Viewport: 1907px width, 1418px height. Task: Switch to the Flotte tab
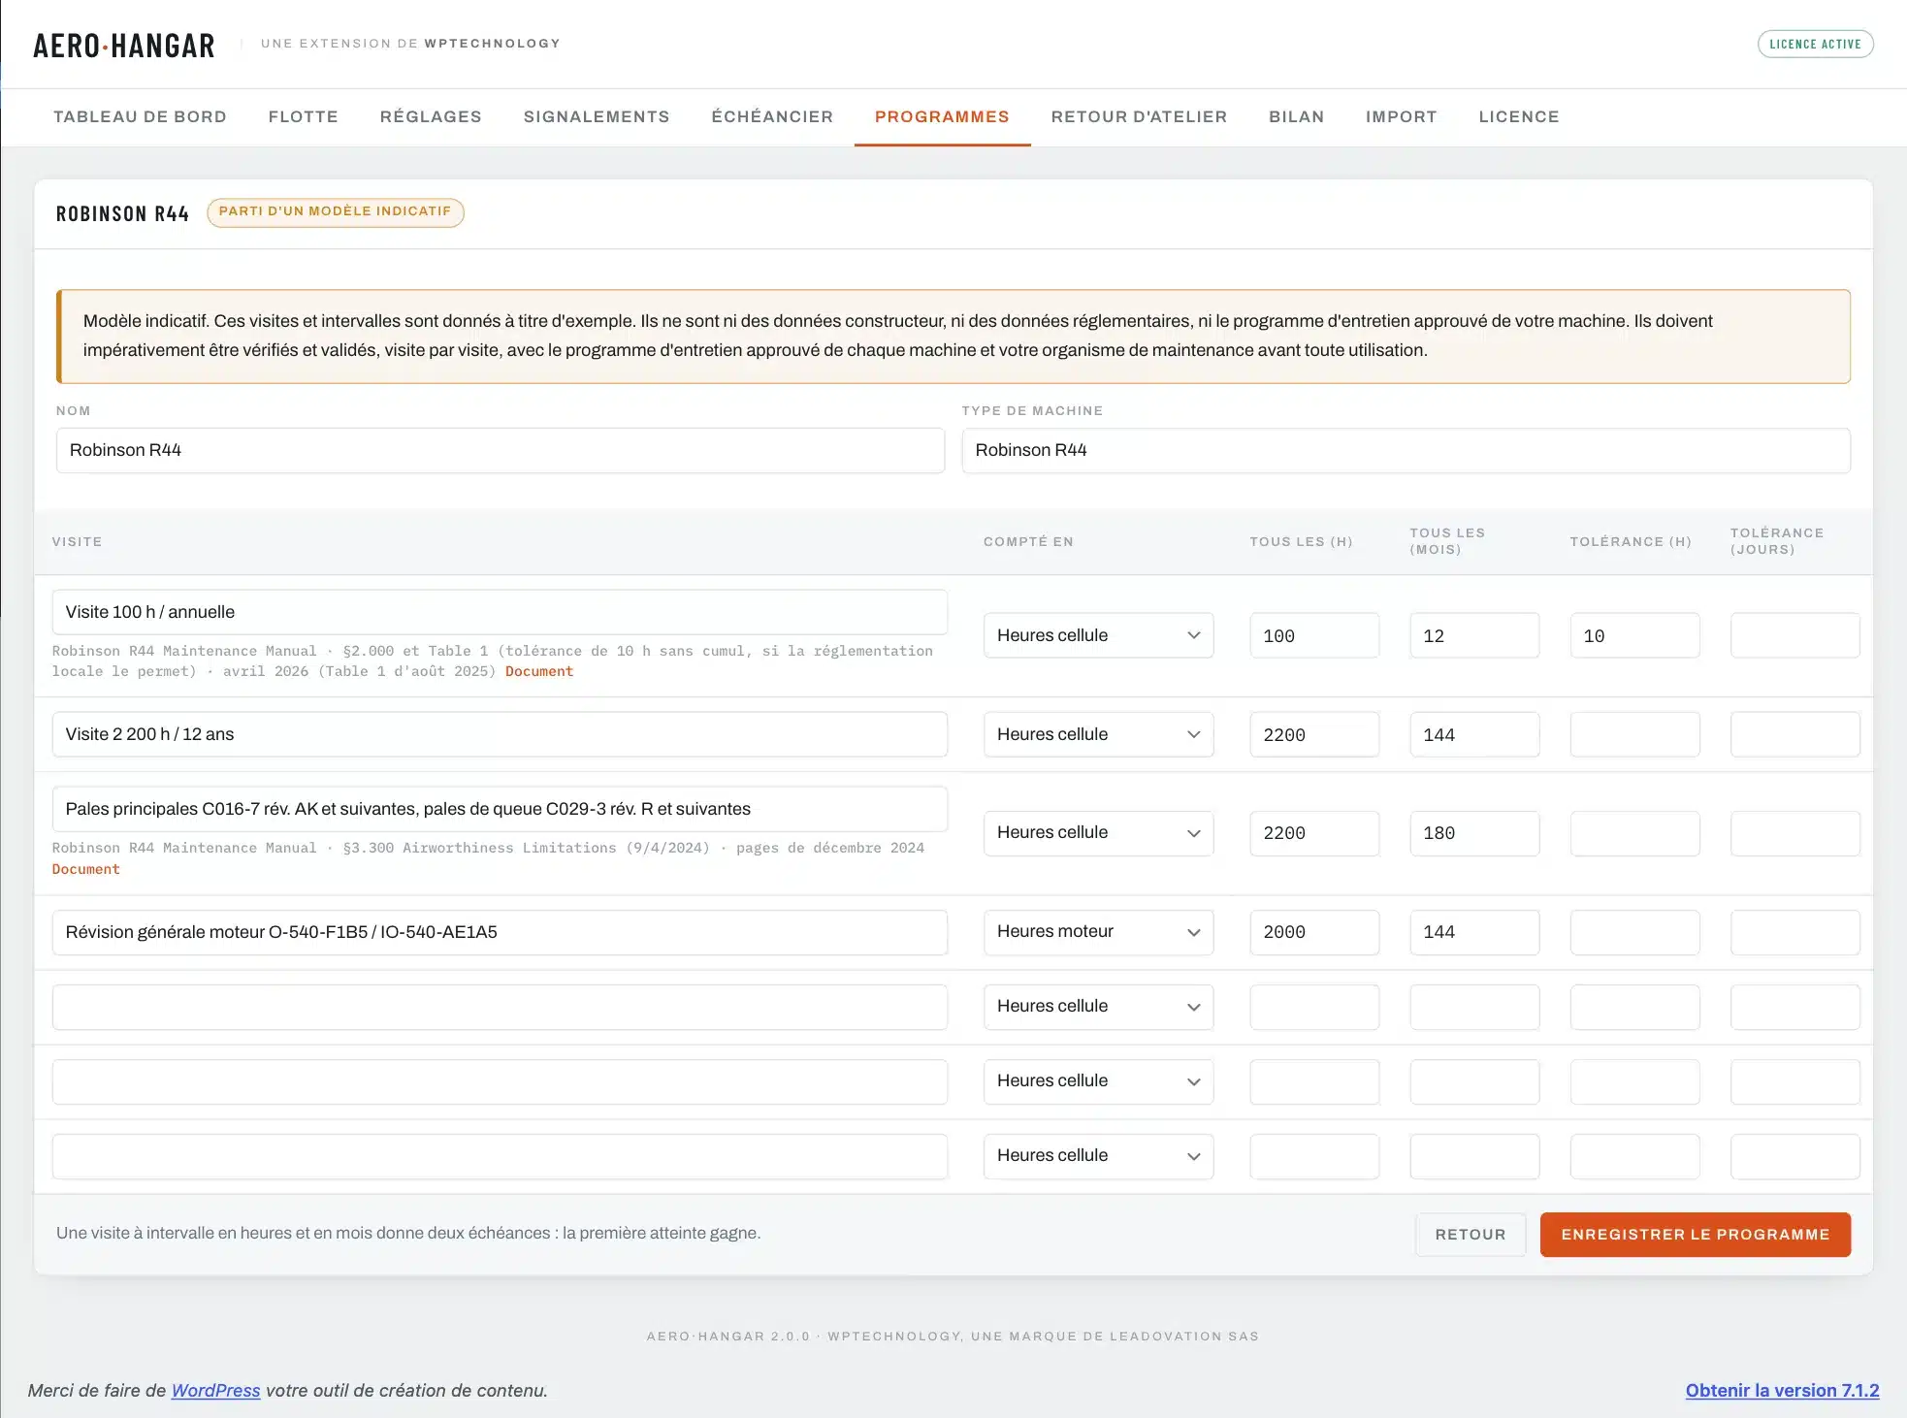tap(303, 116)
